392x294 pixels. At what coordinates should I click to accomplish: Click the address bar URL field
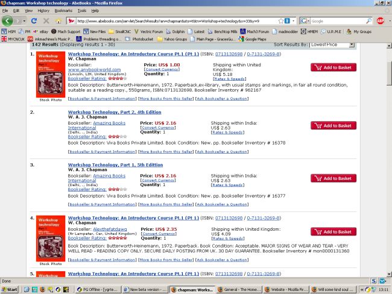[x=177, y=21]
